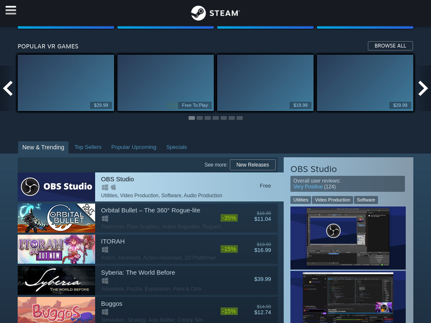Open first OBS Studio screenshot preview

348,238
